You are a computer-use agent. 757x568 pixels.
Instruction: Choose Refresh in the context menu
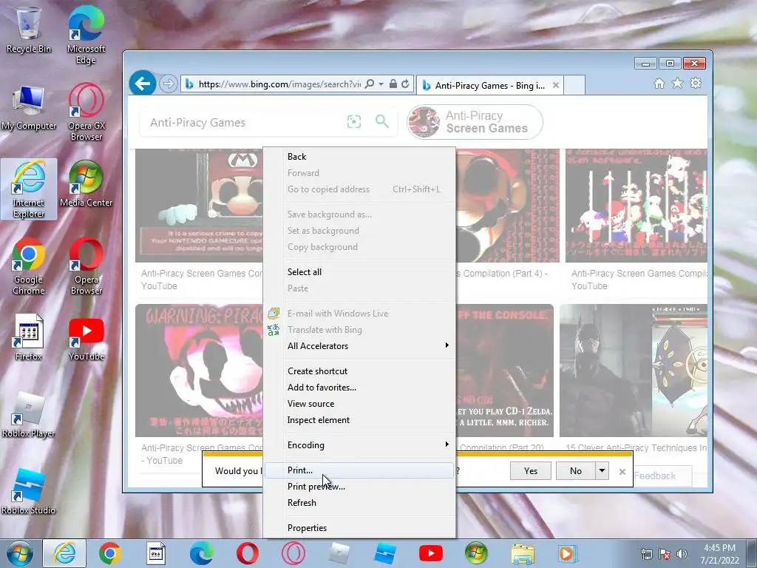[x=359, y=503]
